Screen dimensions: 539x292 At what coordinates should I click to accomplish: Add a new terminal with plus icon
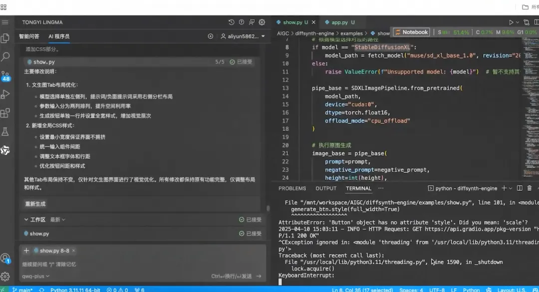tap(504, 188)
